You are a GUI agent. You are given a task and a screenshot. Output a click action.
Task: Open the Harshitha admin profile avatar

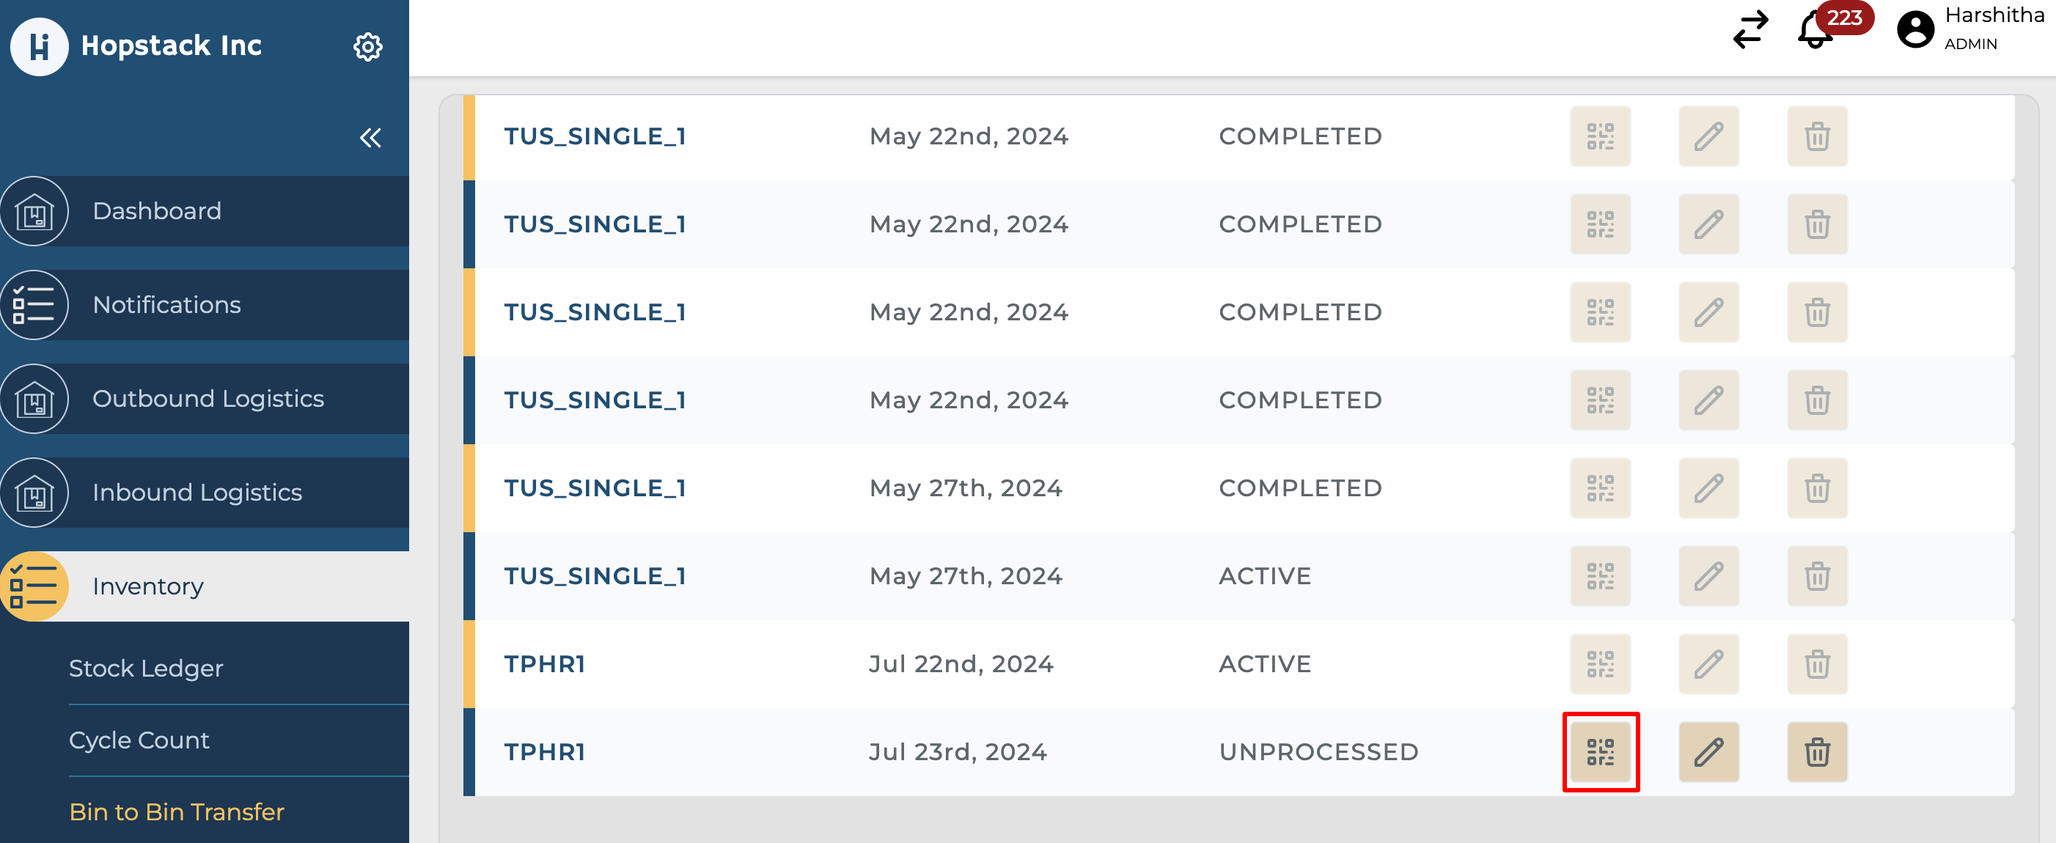[x=1914, y=30]
